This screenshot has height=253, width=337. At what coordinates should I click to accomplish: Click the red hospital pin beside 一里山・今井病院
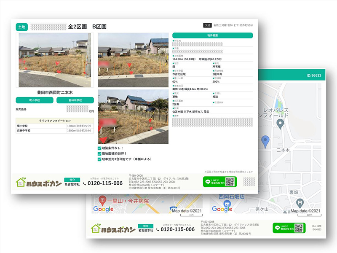102,201
